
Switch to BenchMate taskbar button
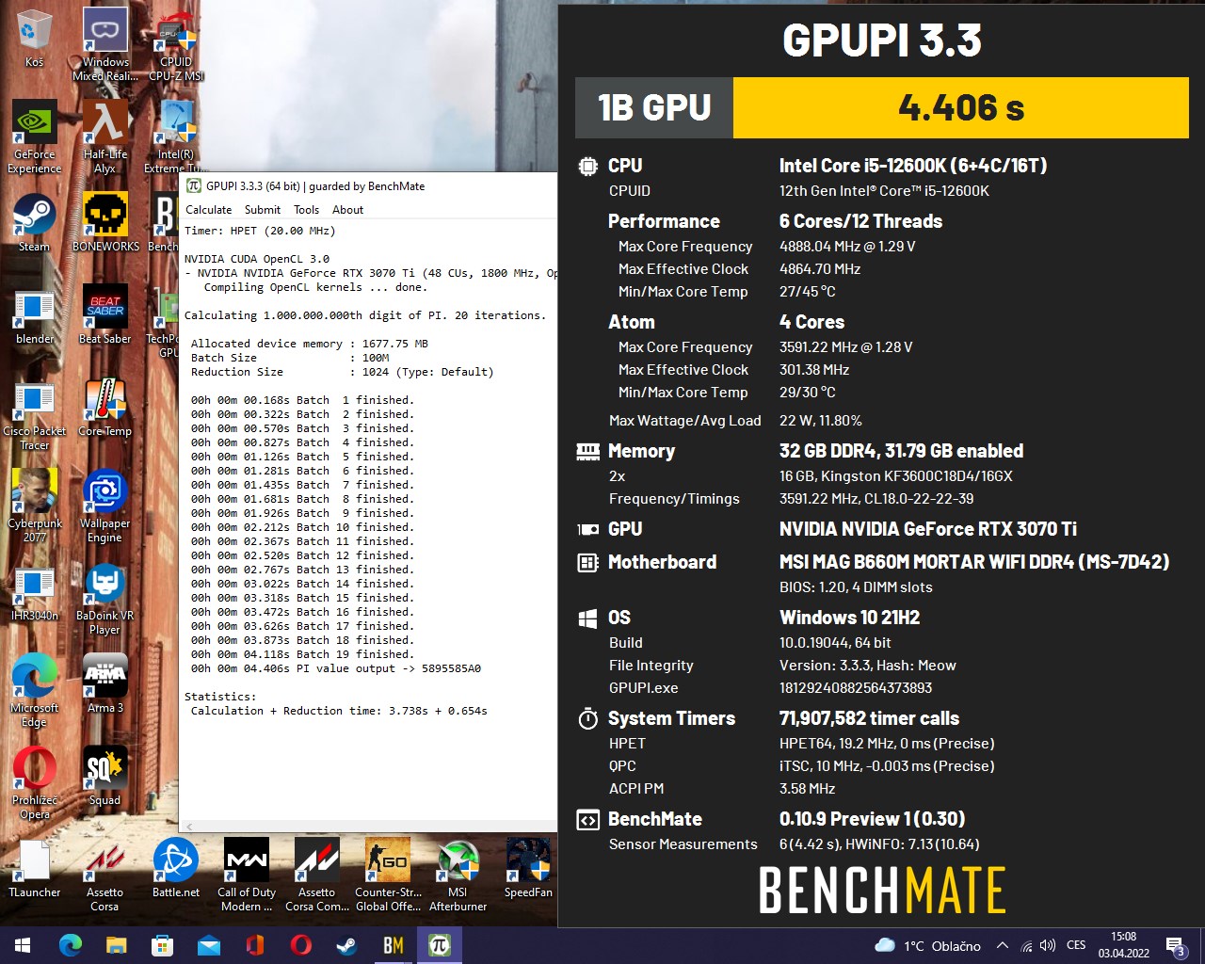point(393,945)
